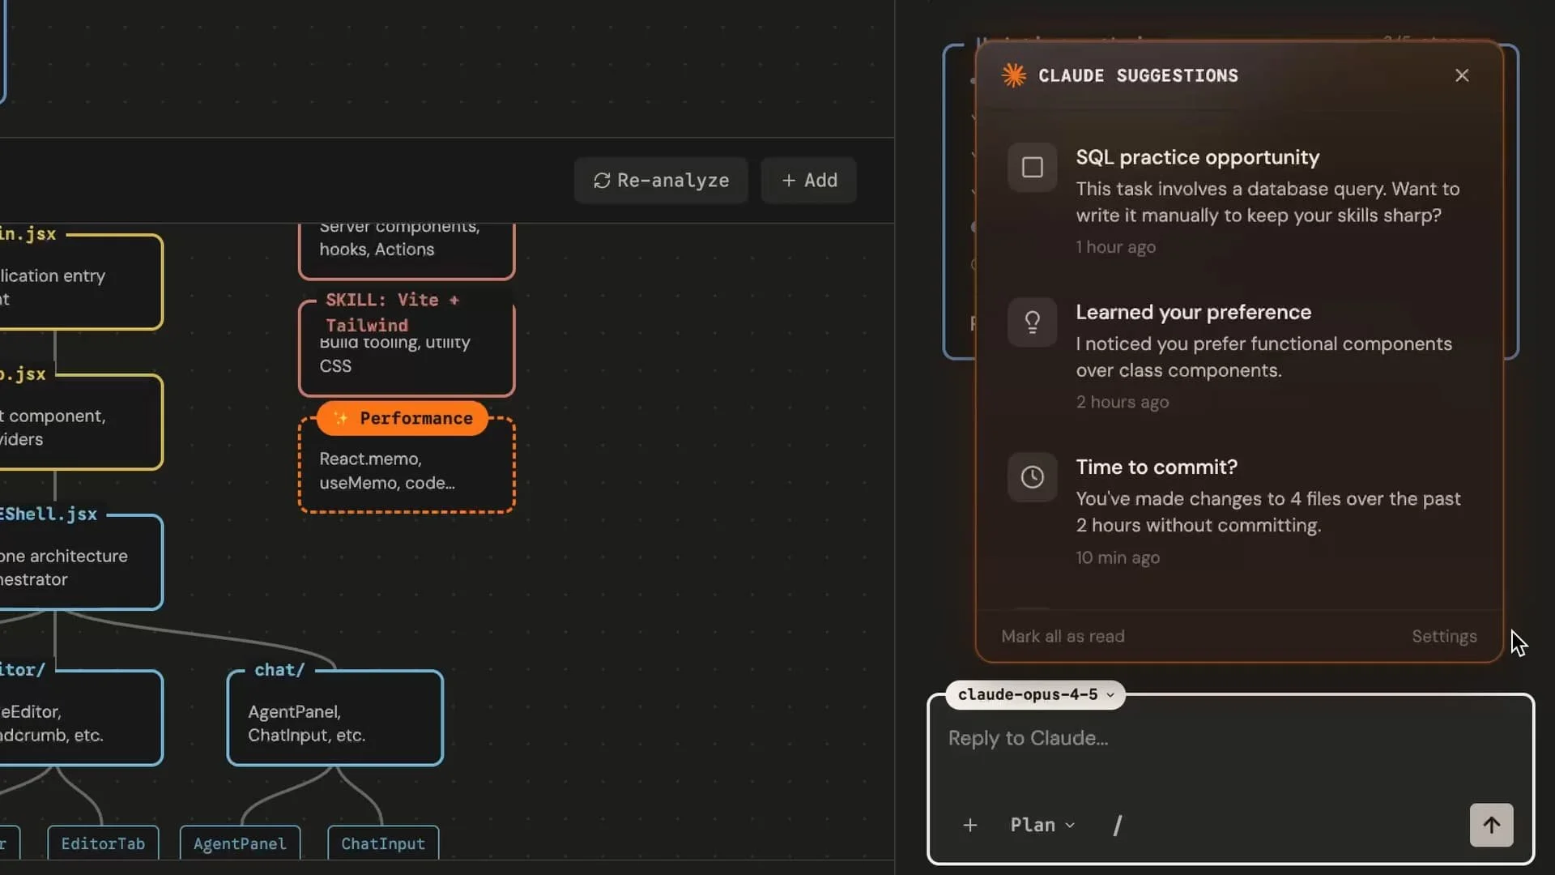Expand the Plan mode dropdown
The width and height of the screenshot is (1555, 875).
click(x=1042, y=825)
